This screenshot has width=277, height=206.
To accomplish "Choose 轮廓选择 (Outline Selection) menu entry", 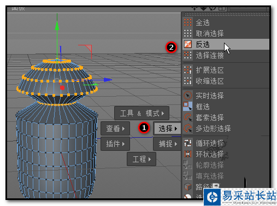I will click(x=226, y=165).
